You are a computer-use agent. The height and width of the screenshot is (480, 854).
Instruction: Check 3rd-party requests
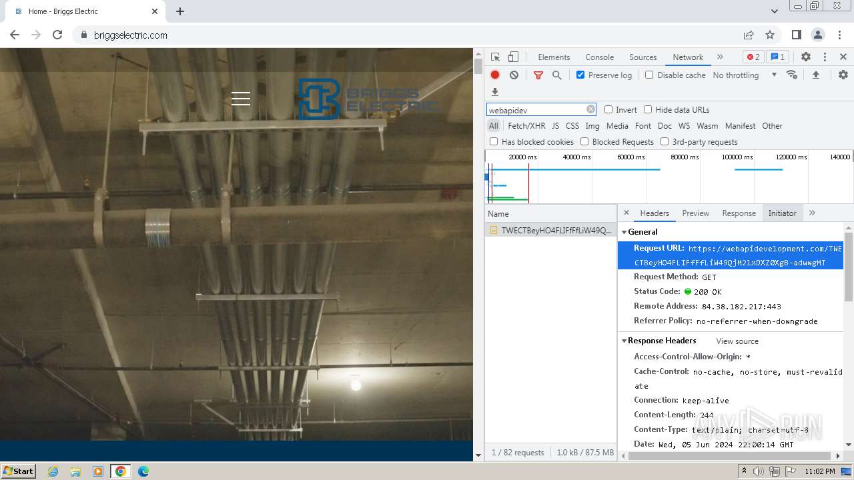(665, 141)
